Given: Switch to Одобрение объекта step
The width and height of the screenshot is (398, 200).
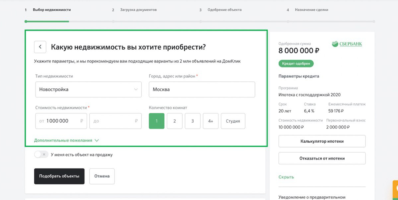Looking at the screenshot, I should [x=224, y=10].
